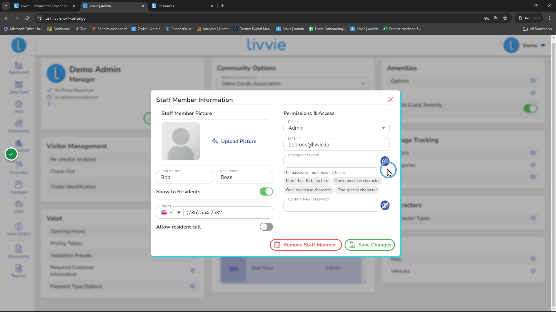Open a new browser tab
Image resolution: width=556 pixels, height=312 pixels.
click(222, 6)
